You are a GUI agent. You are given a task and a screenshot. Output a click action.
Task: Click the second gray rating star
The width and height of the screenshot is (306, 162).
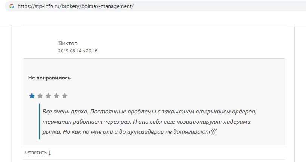40,96
